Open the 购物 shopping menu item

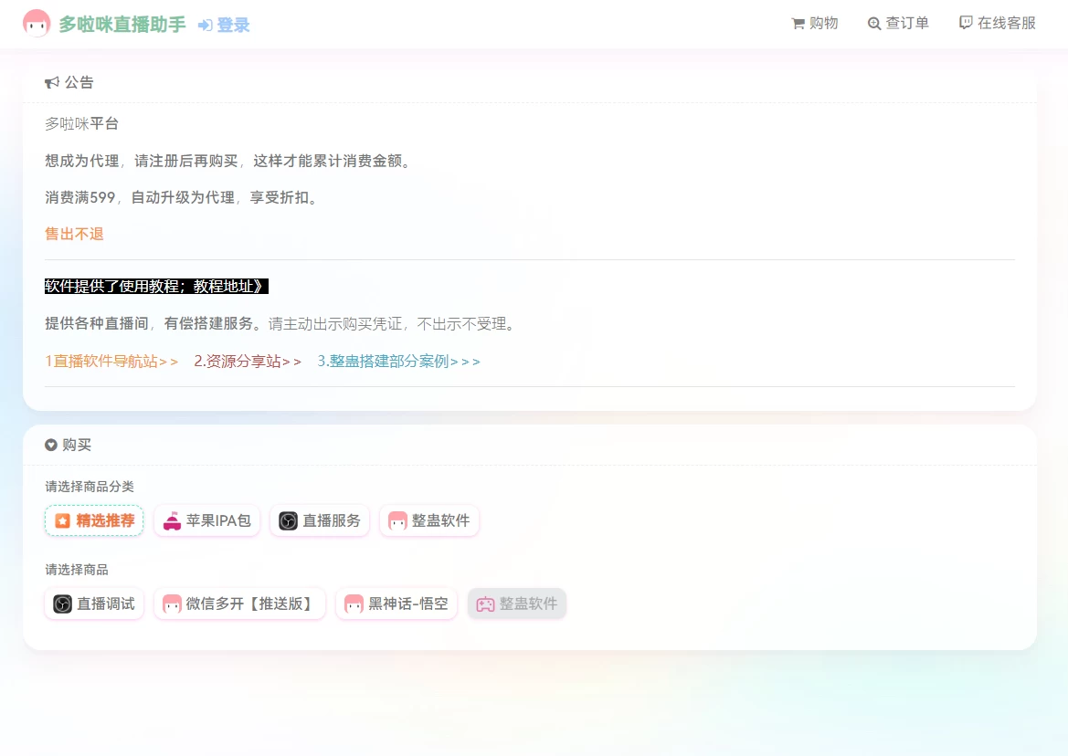815,23
